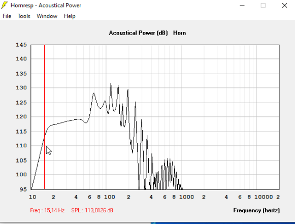Image resolution: width=295 pixels, height=224 pixels.
Task: Open the Window menu
Action: (x=47, y=16)
